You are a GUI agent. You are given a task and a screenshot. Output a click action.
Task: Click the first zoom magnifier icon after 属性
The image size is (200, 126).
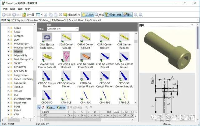click(x=136, y=15)
